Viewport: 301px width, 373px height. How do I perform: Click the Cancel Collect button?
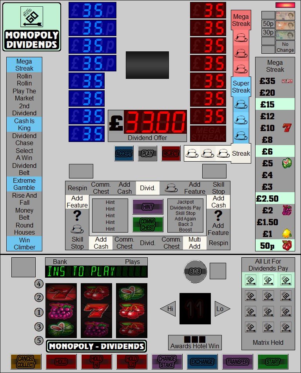(x=26, y=361)
